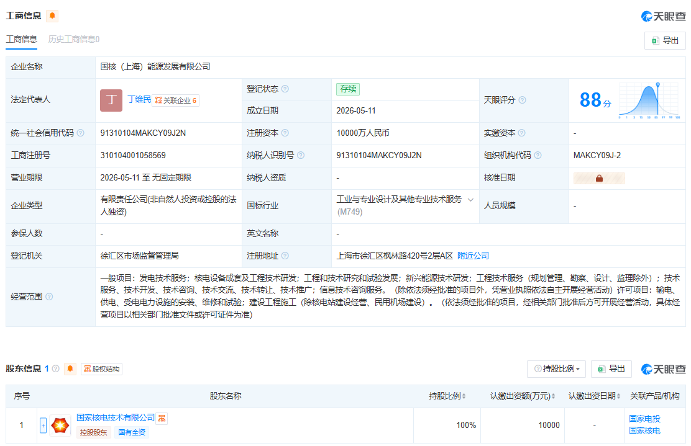Viewport: 691px width, 446px height.
Task: Click registration authority 徐汇区市场监督管理局
Action: [x=140, y=256]
